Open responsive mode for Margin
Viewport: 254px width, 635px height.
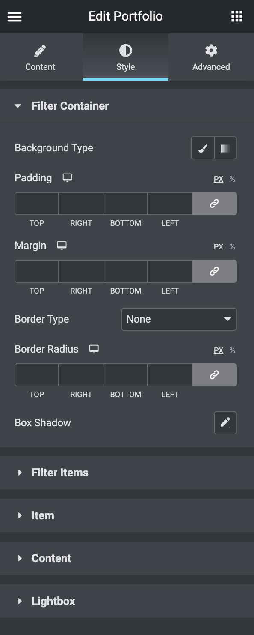(62, 245)
